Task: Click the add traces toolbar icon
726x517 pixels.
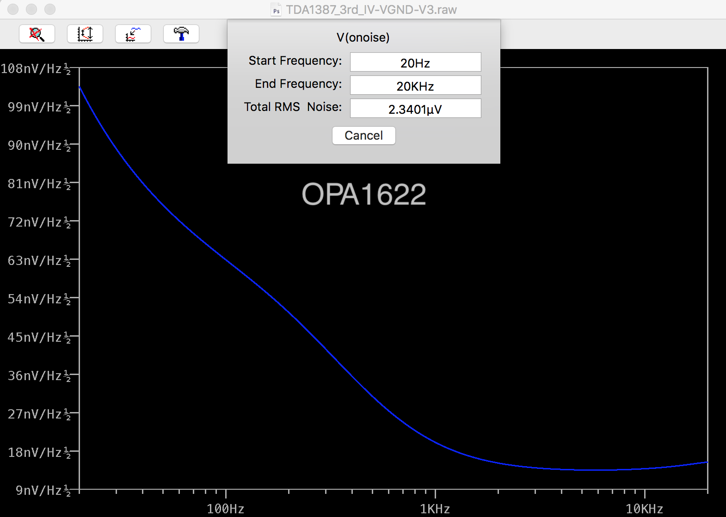Action: point(133,34)
